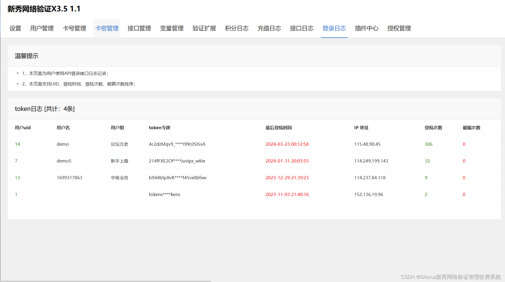Click login time 2023-11-03 21:40:16

[287, 194]
